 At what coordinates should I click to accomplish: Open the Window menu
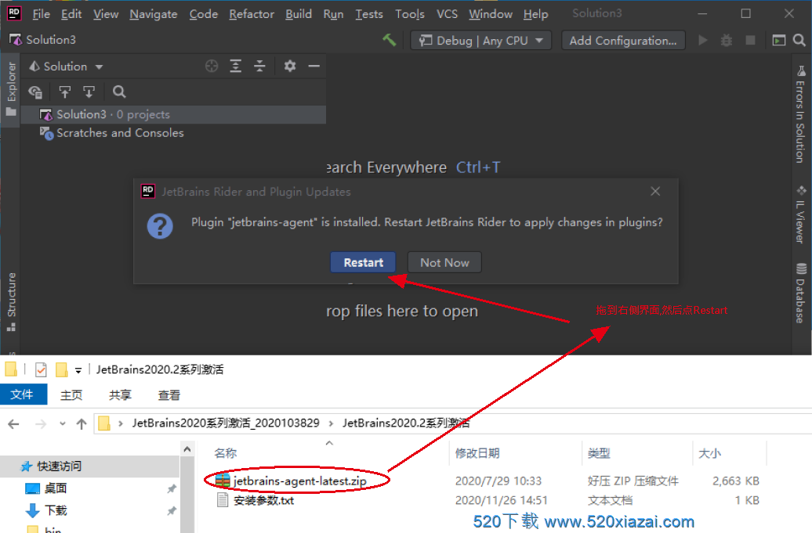point(491,14)
